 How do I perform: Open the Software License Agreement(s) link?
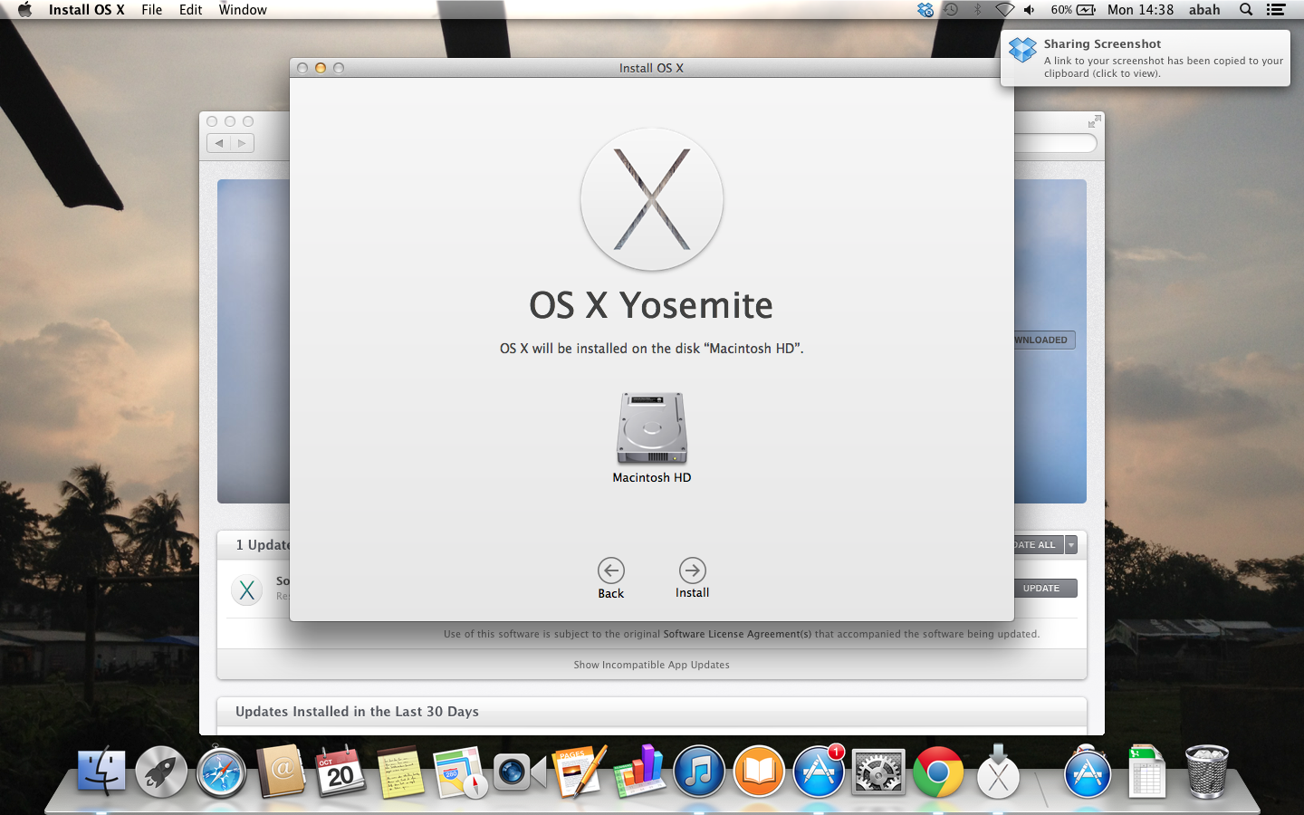pos(737,634)
